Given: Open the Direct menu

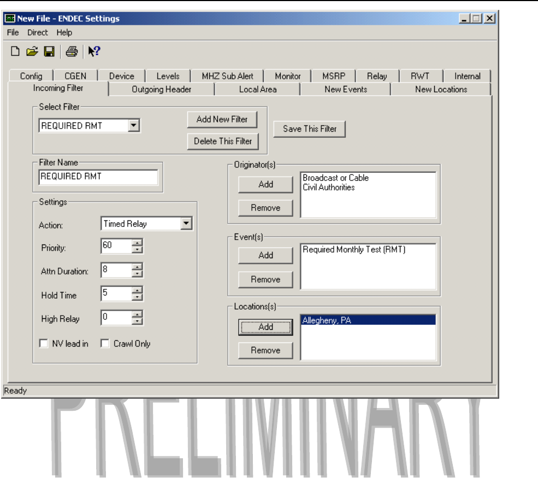Looking at the screenshot, I should [37, 32].
